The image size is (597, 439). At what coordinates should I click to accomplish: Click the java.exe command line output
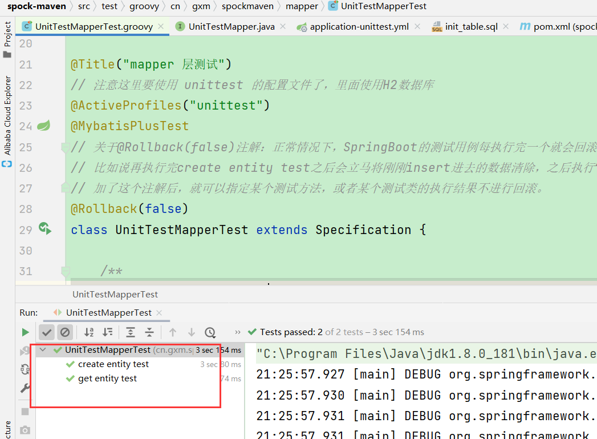[x=427, y=353]
